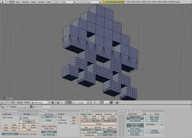Open the Scene context panel icon
The height and width of the screenshot is (138, 192).
(x=34, y=107)
